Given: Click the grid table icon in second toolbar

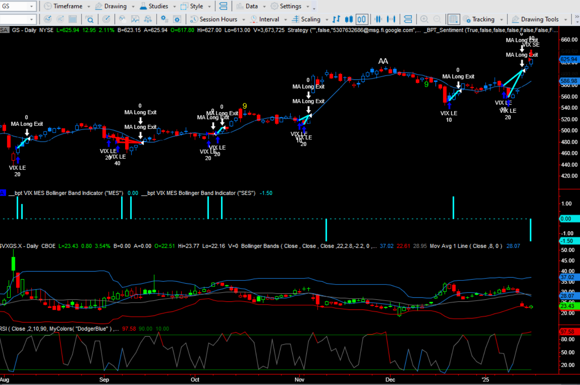Looking at the screenshot, I should coord(73,19).
